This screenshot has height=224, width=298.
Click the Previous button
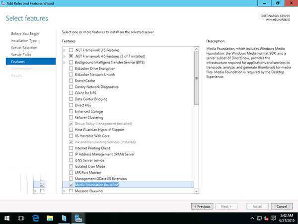pyautogui.click(x=202, y=206)
